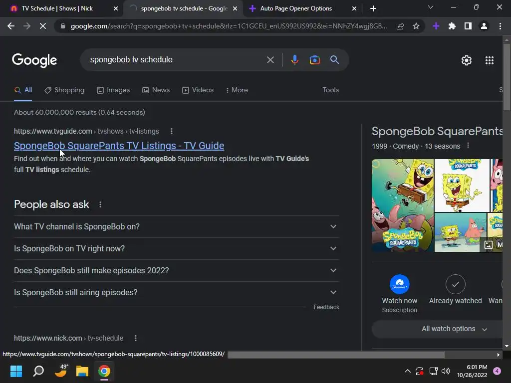Image resolution: width=511 pixels, height=383 pixels.
Task: Open the Chrome three-dot menu
Action: pos(500,26)
